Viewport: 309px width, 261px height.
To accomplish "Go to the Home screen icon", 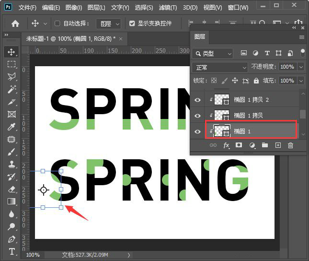I will point(15,24).
